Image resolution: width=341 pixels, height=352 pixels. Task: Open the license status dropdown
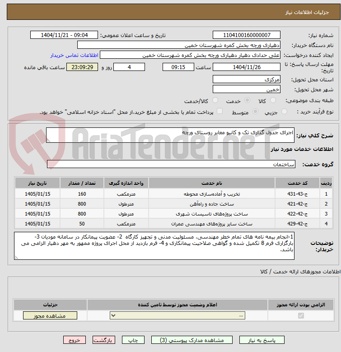click(x=178, y=315)
